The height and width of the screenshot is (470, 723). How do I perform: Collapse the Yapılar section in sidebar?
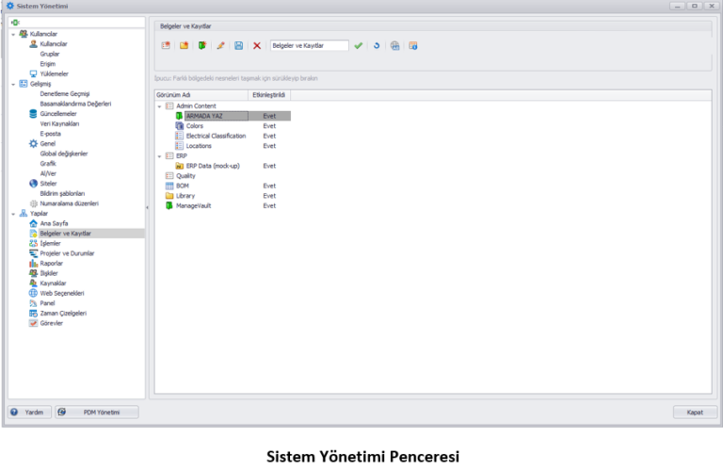(x=13, y=213)
